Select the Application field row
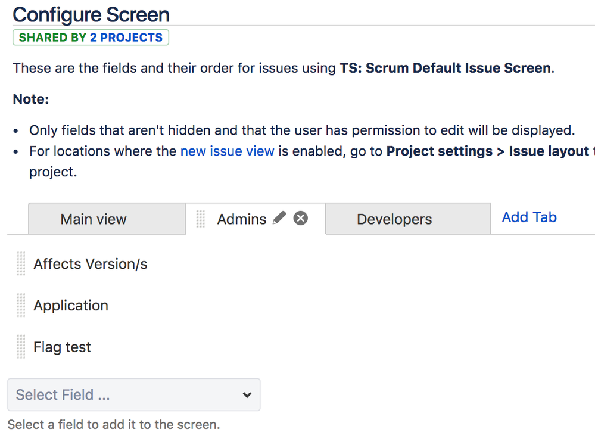595x432 pixels. pyautogui.click(x=71, y=305)
